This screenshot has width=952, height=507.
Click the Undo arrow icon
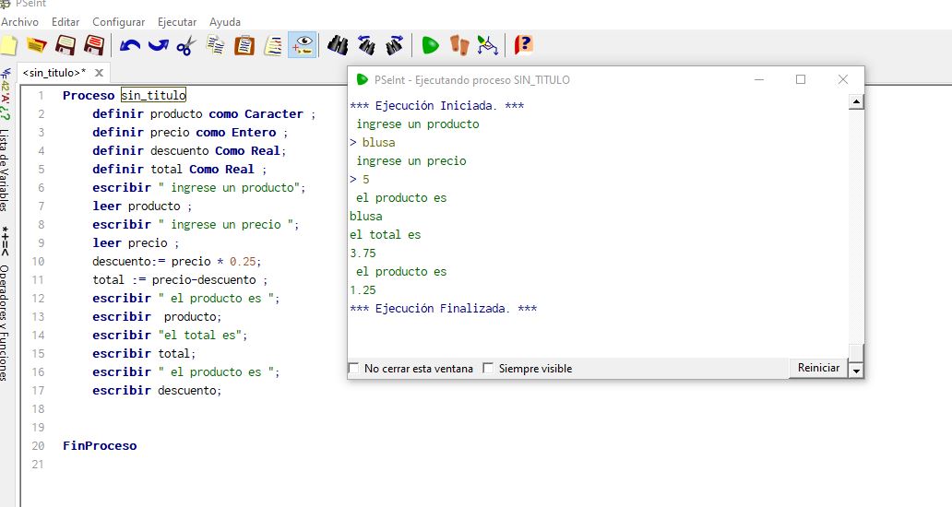129,44
